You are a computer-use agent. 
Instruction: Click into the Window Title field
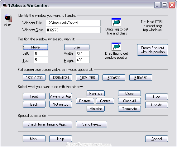click(x=73, y=23)
